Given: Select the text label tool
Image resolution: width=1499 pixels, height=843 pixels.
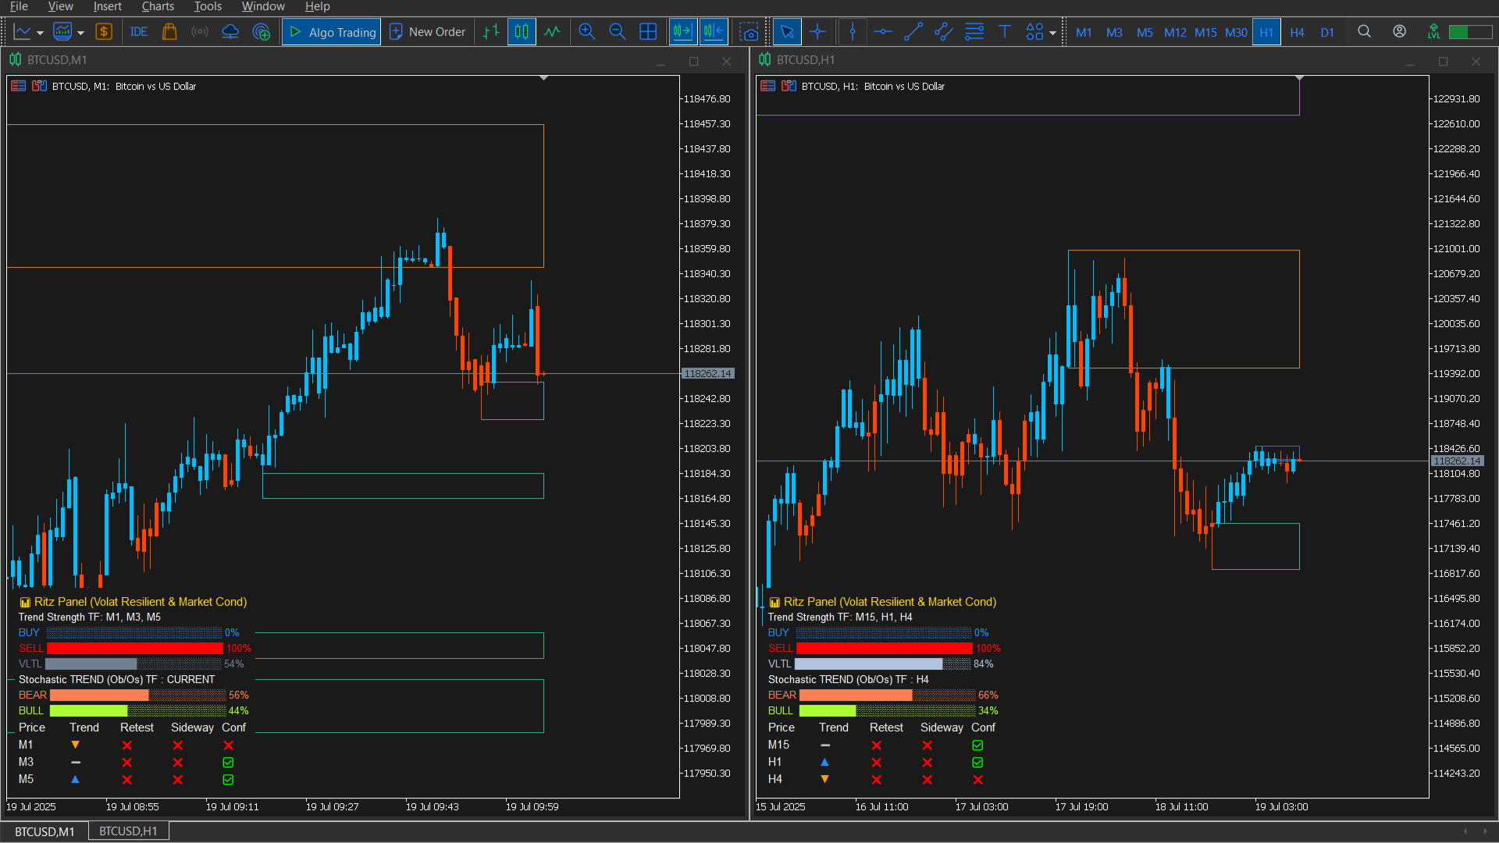Looking at the screenshot, I should [1005, 32].
